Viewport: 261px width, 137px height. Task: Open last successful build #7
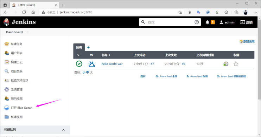[152, 64]
